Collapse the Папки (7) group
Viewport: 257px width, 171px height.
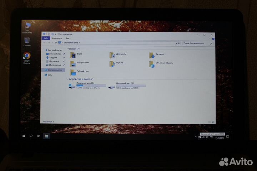click(x=67, y=49)
